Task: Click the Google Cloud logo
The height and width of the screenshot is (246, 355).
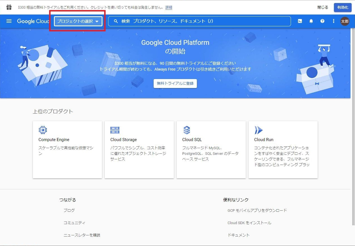Action: tap(33, 21)
